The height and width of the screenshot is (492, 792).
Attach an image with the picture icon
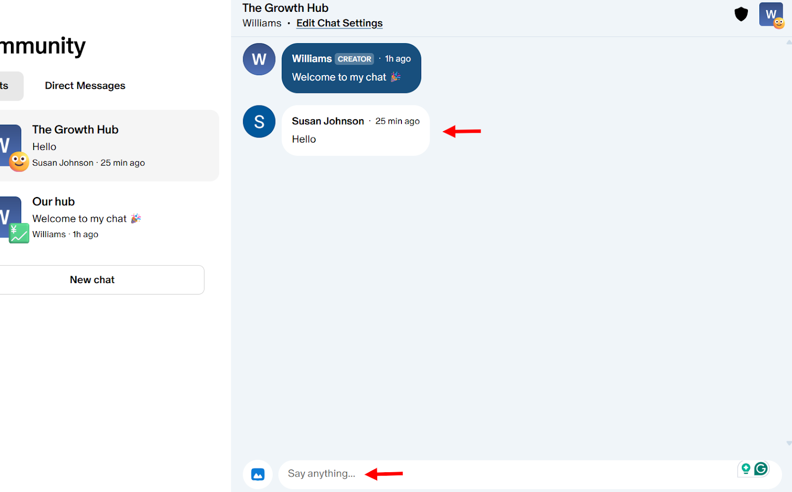(258, 474)
